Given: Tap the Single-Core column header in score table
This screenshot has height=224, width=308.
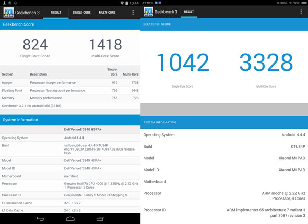Looking at the screenshot, I should 112,72.
